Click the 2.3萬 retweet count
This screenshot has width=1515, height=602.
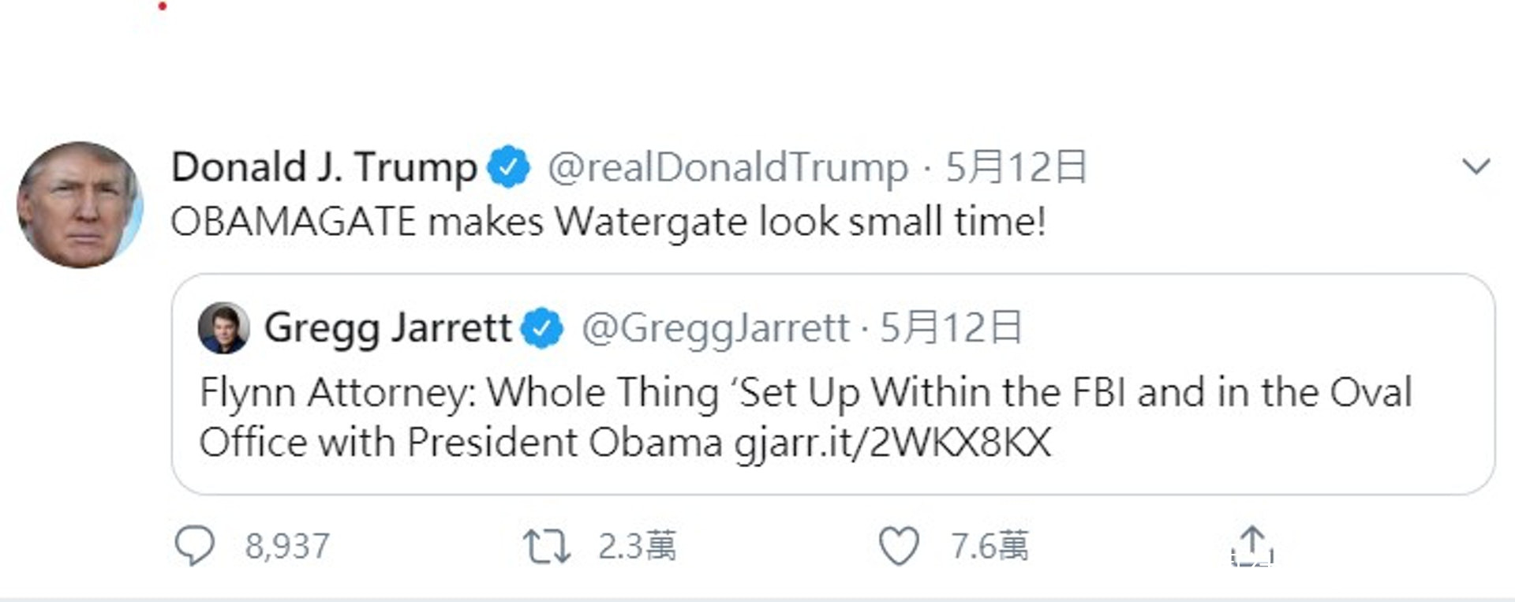(x=637, y=546)
